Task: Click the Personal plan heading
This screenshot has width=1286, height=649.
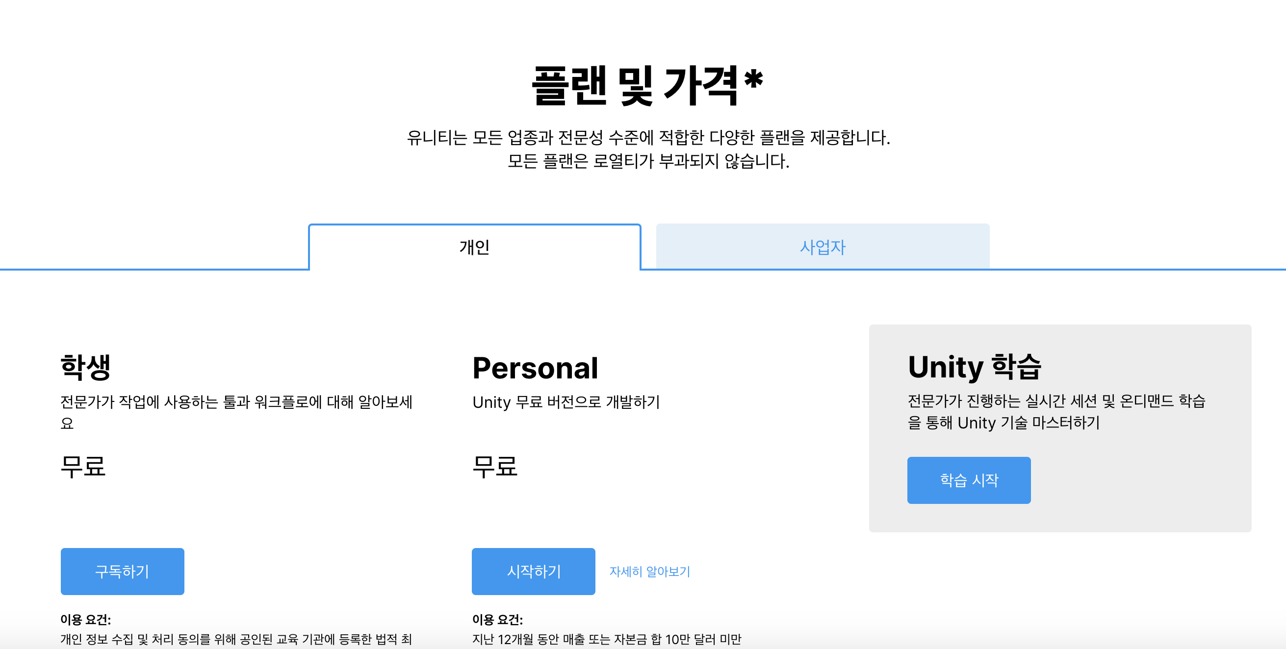Action: pyautogui.click(x=535, y=368)
